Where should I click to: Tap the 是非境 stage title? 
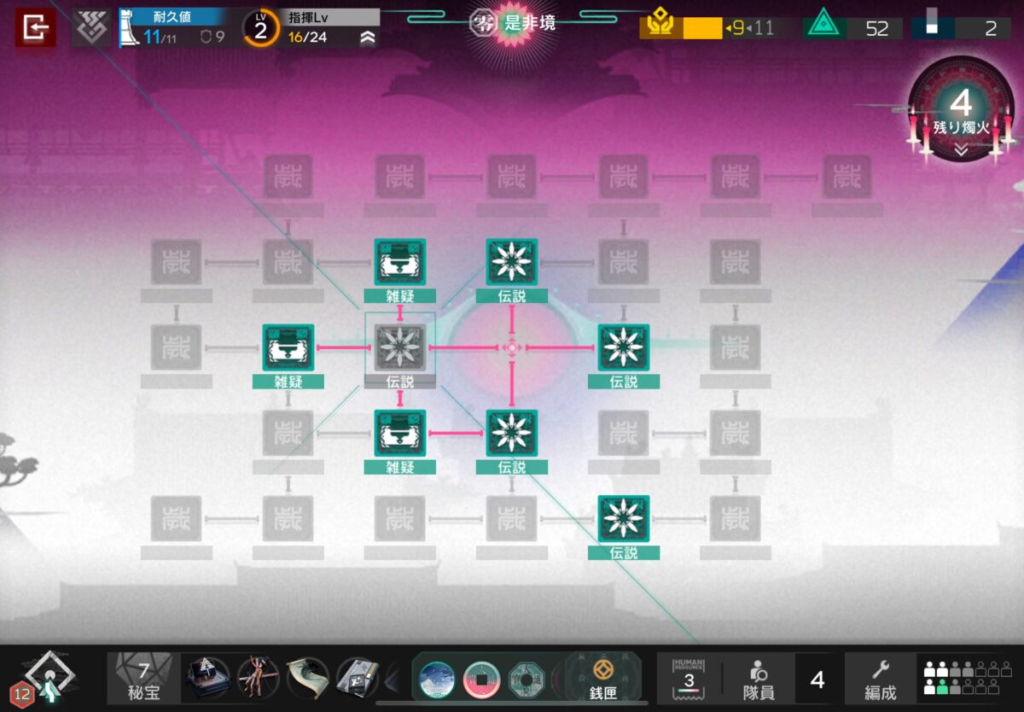529,23
